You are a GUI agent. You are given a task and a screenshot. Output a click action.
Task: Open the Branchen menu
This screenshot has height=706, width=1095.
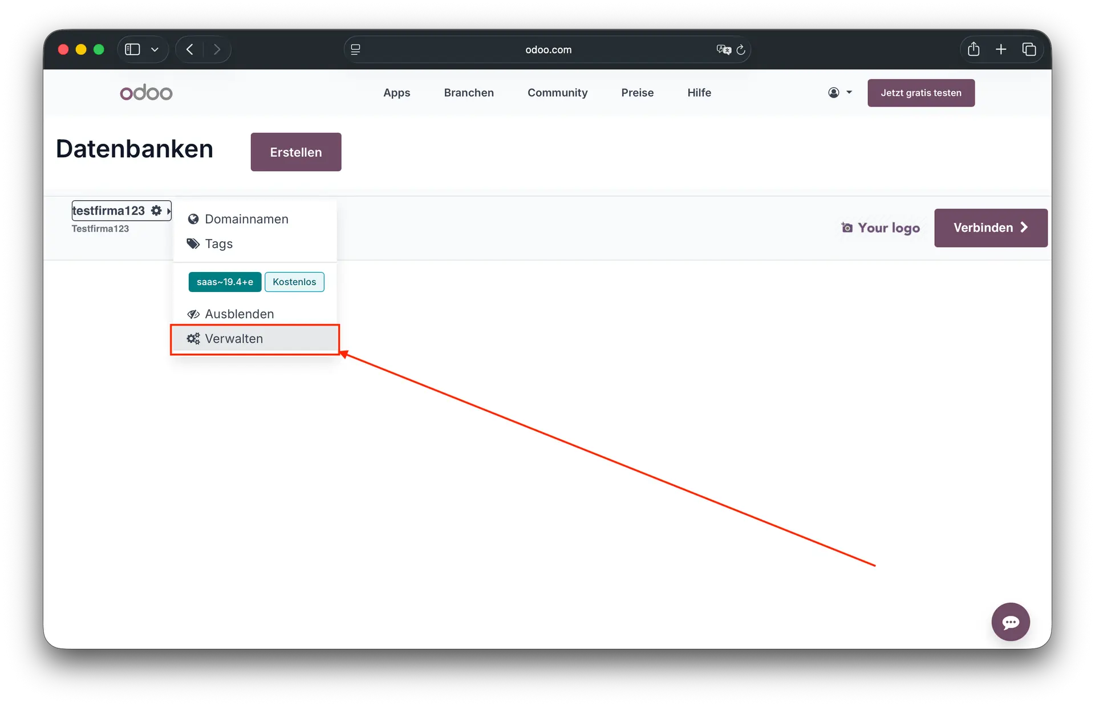pyautogui.click(x=469, y=92)
